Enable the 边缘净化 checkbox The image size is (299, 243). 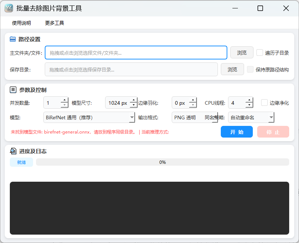[x=264, y=103]
